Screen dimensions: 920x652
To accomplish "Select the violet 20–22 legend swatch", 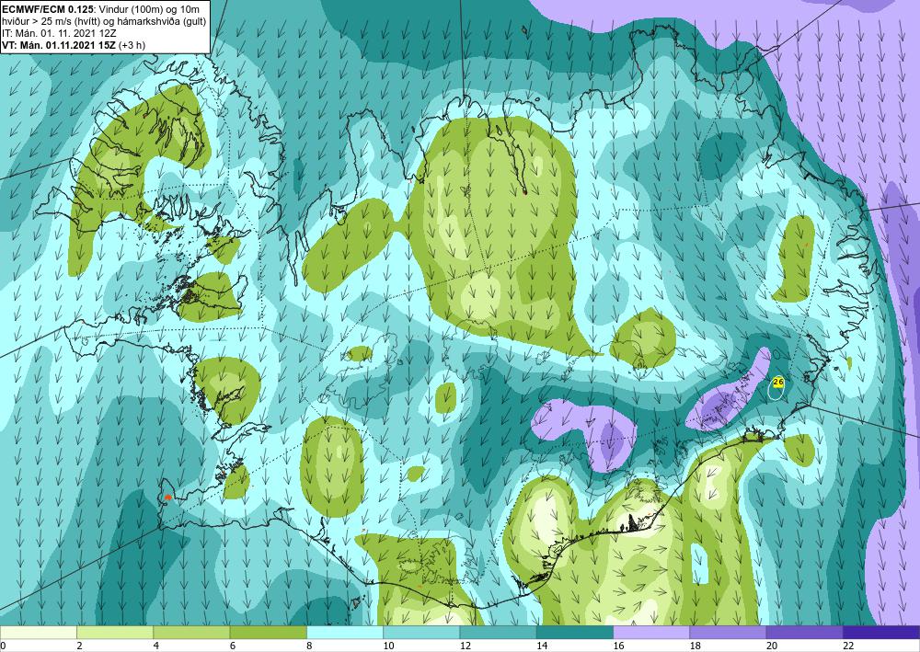I will (804, 633).
